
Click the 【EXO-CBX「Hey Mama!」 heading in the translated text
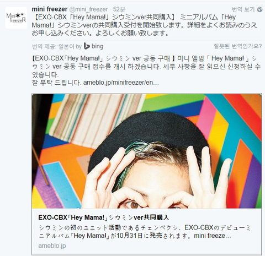click(68, 58)
